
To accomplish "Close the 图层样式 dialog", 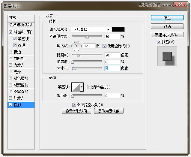I will (x=180, y=5).
